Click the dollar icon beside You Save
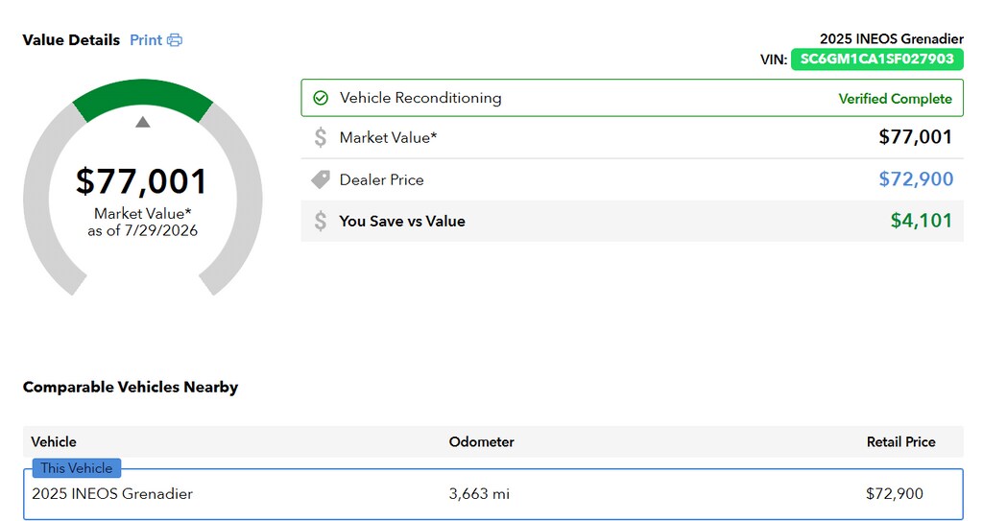983x521 pixels. 321,221
